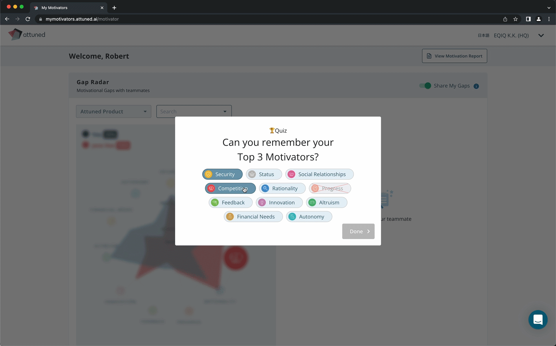Expand the EQIQ K.K. (HQ) account chevron
This screenshot has width=556, height=346.
tap(541, 35)
